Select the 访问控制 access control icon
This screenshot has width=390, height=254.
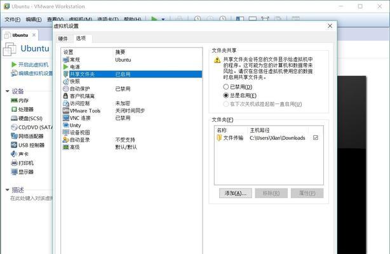[66, 104]
